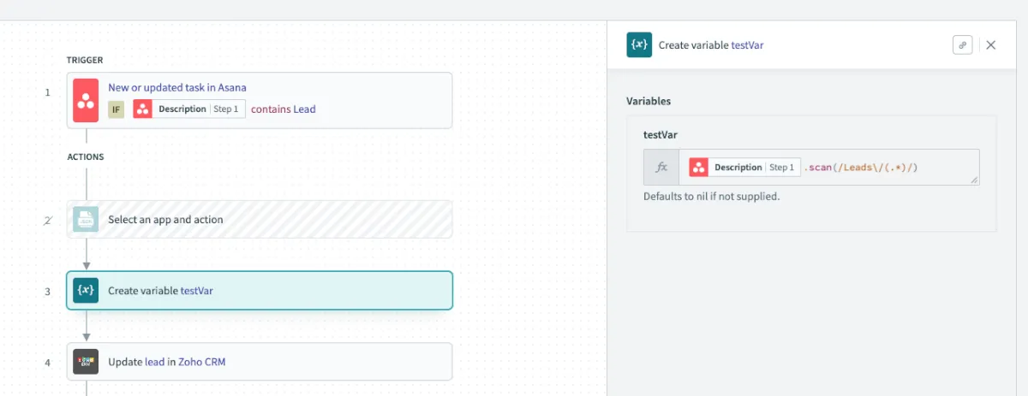Close the Create variable side panel
This screenshot has height=396, width=1028.
[x=991, y=45]
